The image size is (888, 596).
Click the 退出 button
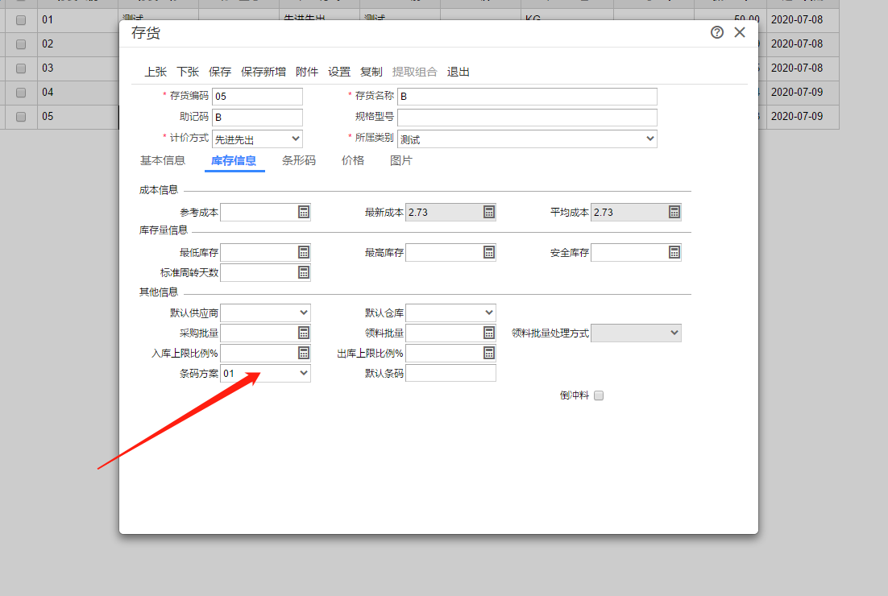pyautogui.click(x=459, y=72)
